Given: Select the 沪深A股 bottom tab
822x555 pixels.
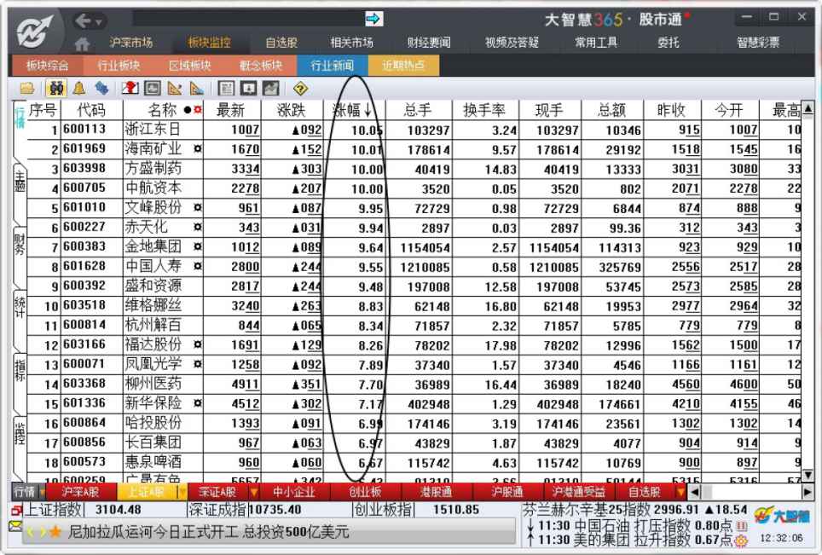Looking at the screenshot, I should (80, 492).
